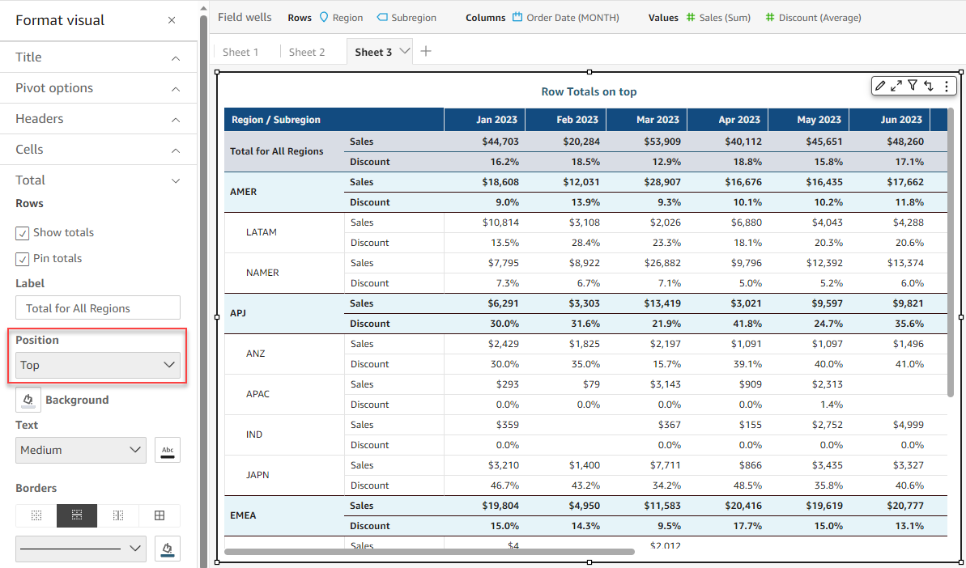Switch to Sheet 2 tab
The width and height of the screenshot is (966, 568).
(307, 53)
